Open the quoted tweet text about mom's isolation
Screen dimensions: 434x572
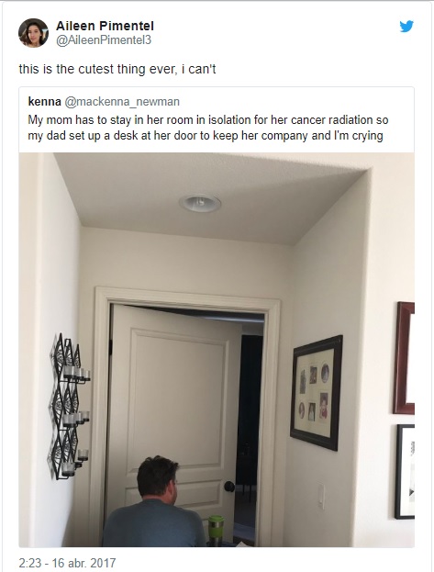click(x=208, y=128)
